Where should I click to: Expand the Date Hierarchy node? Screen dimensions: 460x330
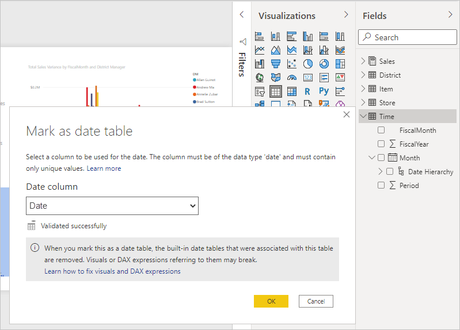381,172
